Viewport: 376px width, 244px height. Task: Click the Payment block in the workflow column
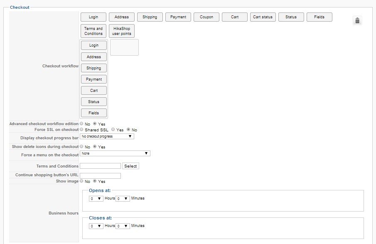[94, 79]
